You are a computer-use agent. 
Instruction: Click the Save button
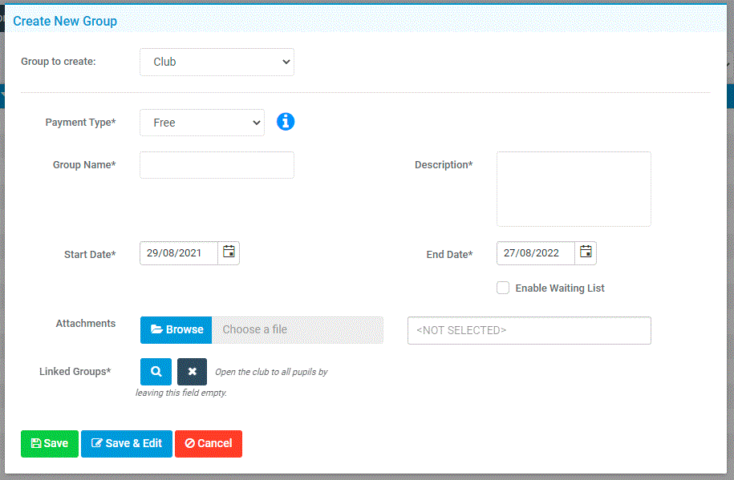50,443
